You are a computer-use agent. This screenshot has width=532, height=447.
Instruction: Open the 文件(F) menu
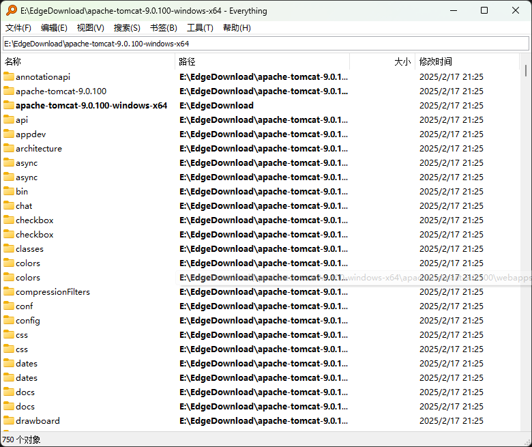[x=18, y=28]
